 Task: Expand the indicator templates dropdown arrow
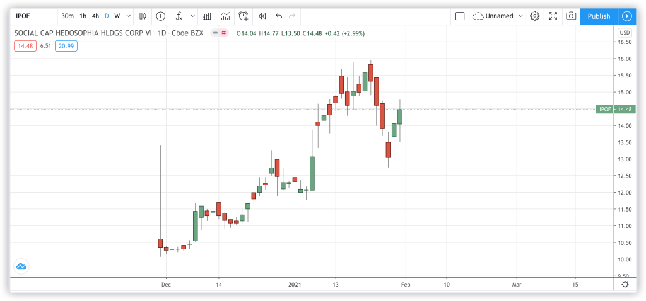[x=189, y=16]
